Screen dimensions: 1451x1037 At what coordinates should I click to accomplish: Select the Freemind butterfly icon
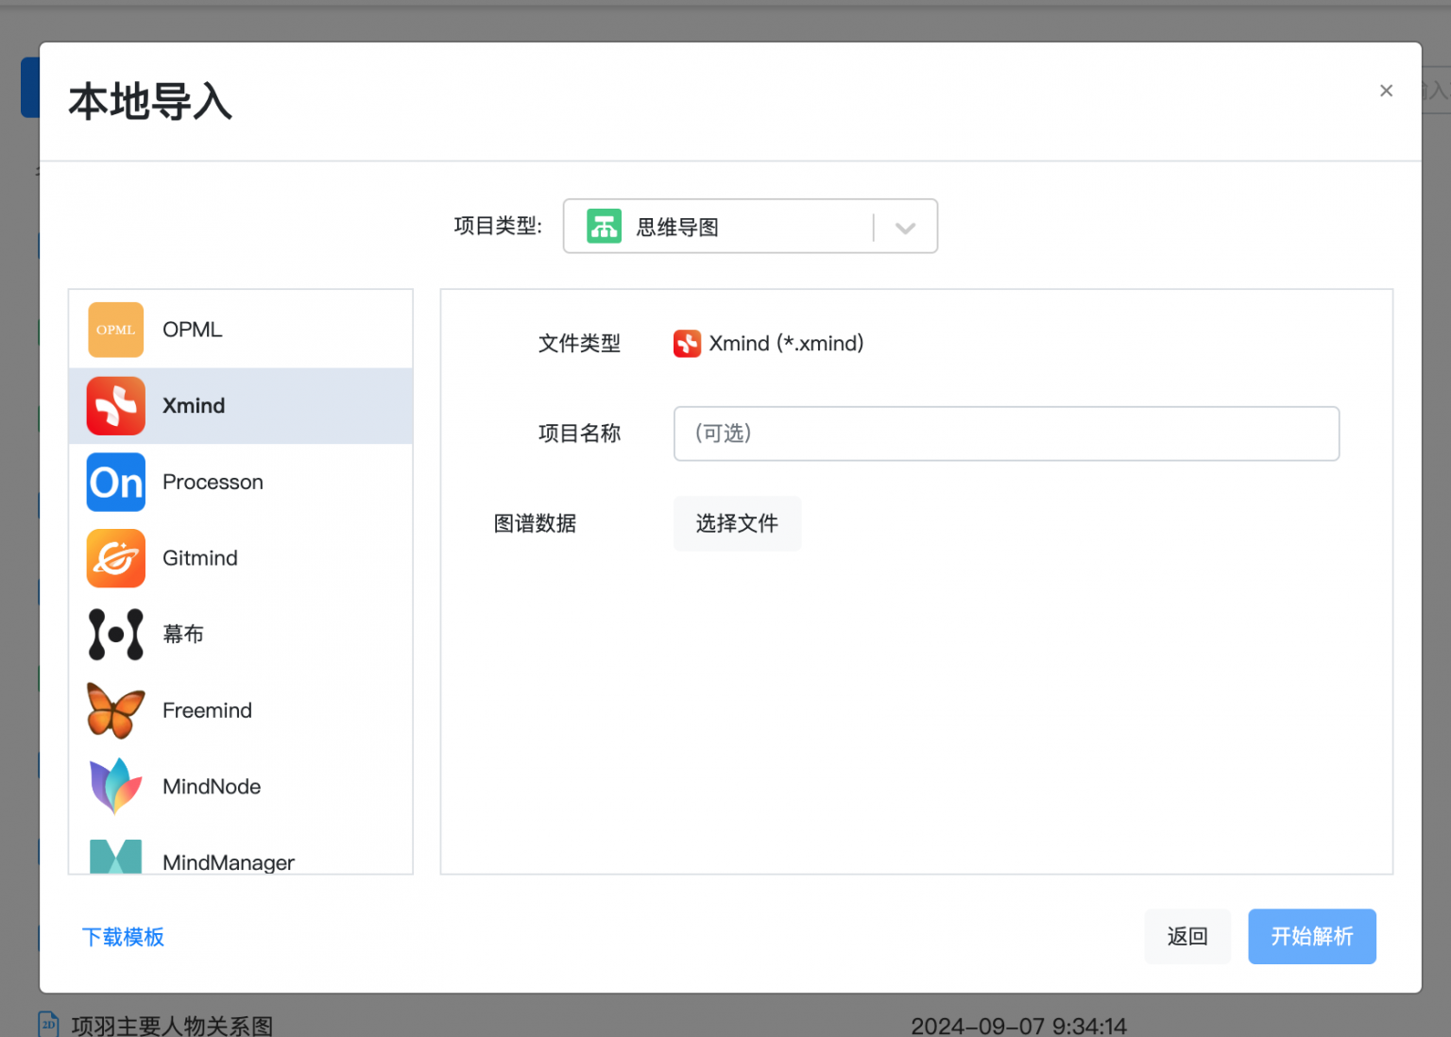click(115, 710)
